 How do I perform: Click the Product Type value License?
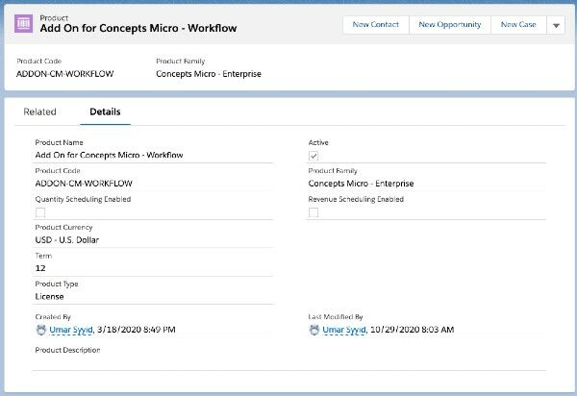(x=50, y=296)
